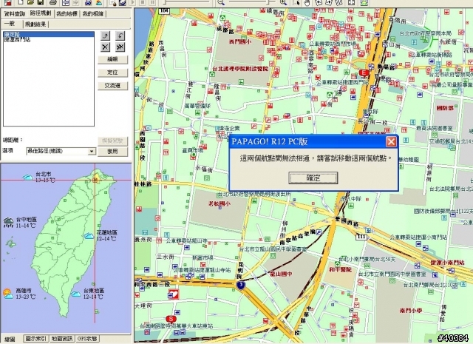Move selected waypoint down with the down-arrow icon
473x344 pixels.
[x=120, y=36]
